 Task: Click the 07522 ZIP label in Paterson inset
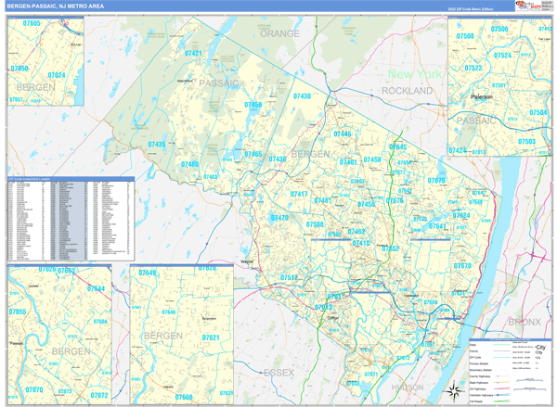[473, 69]
